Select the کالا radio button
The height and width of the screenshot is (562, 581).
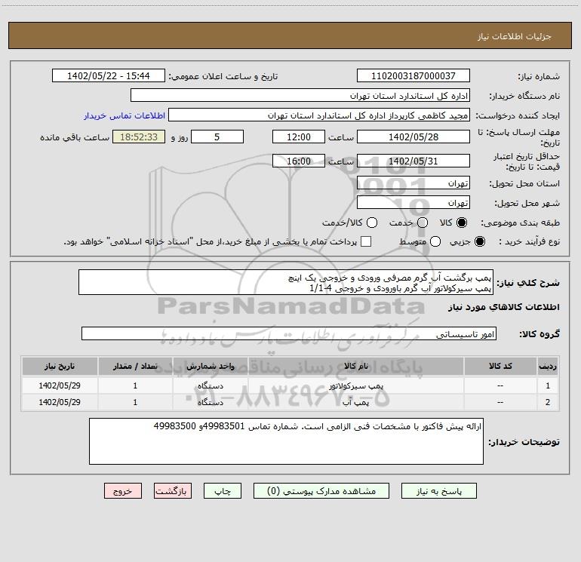[462, 223]
